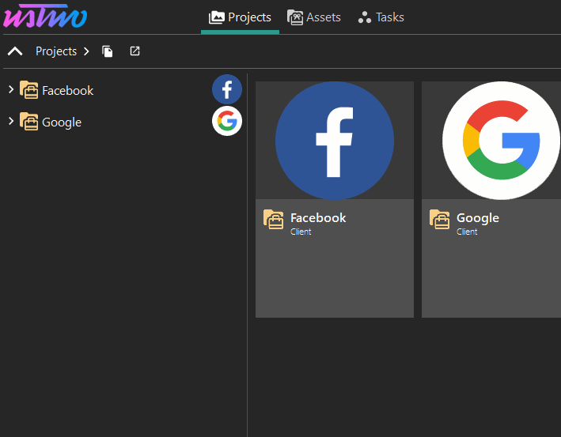Click the folder icon on the Google card
561x437 pixels.
pos(440,219)
